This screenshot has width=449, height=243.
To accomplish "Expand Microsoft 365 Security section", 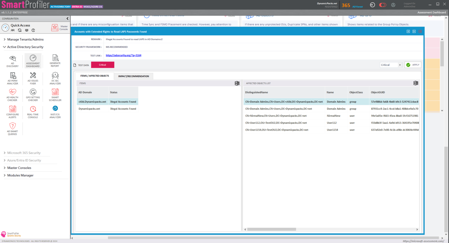I will click(22, 153).
